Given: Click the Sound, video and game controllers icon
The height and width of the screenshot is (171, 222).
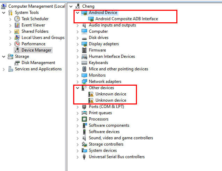Looking at the screenshot, I should coord(84,138).
